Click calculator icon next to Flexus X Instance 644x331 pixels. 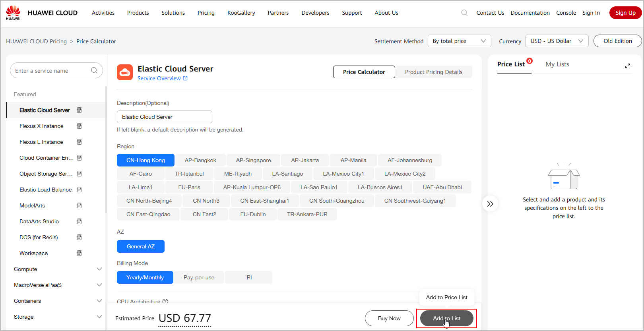point(79,126)
